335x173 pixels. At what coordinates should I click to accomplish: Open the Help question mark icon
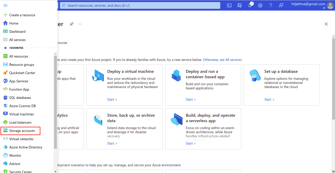click(271, 5)
